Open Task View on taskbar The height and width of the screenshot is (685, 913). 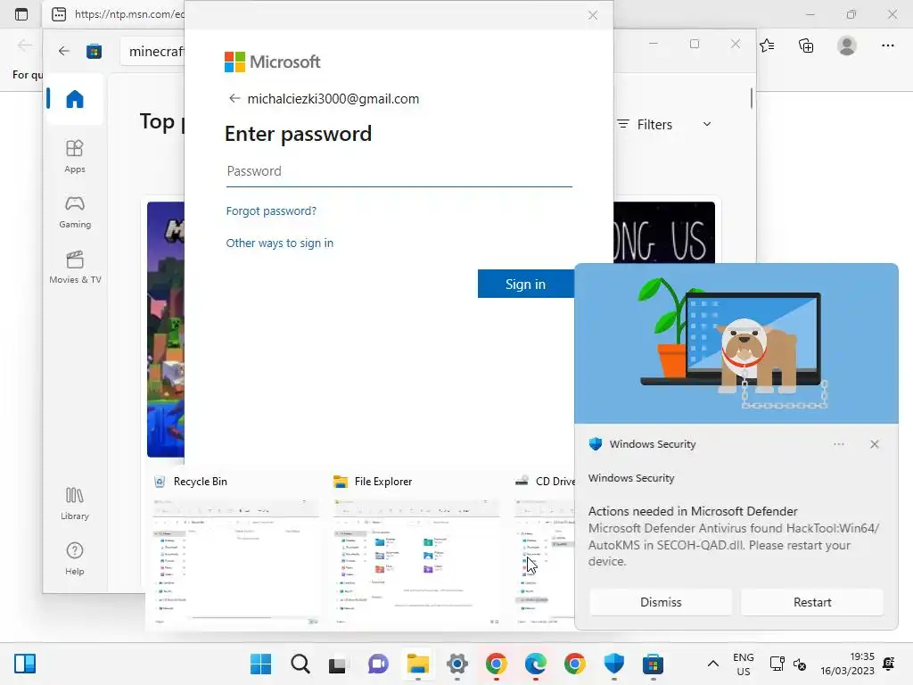(x=338, y=664)
